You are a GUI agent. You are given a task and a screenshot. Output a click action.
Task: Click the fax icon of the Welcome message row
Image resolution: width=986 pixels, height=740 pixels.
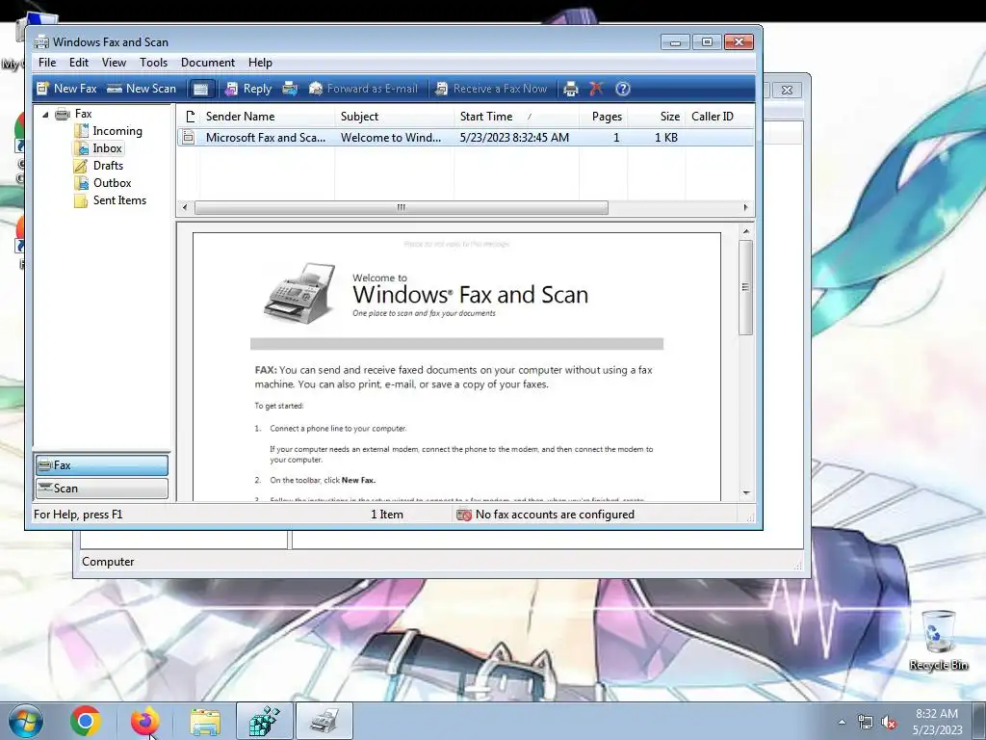click(188, 137)
